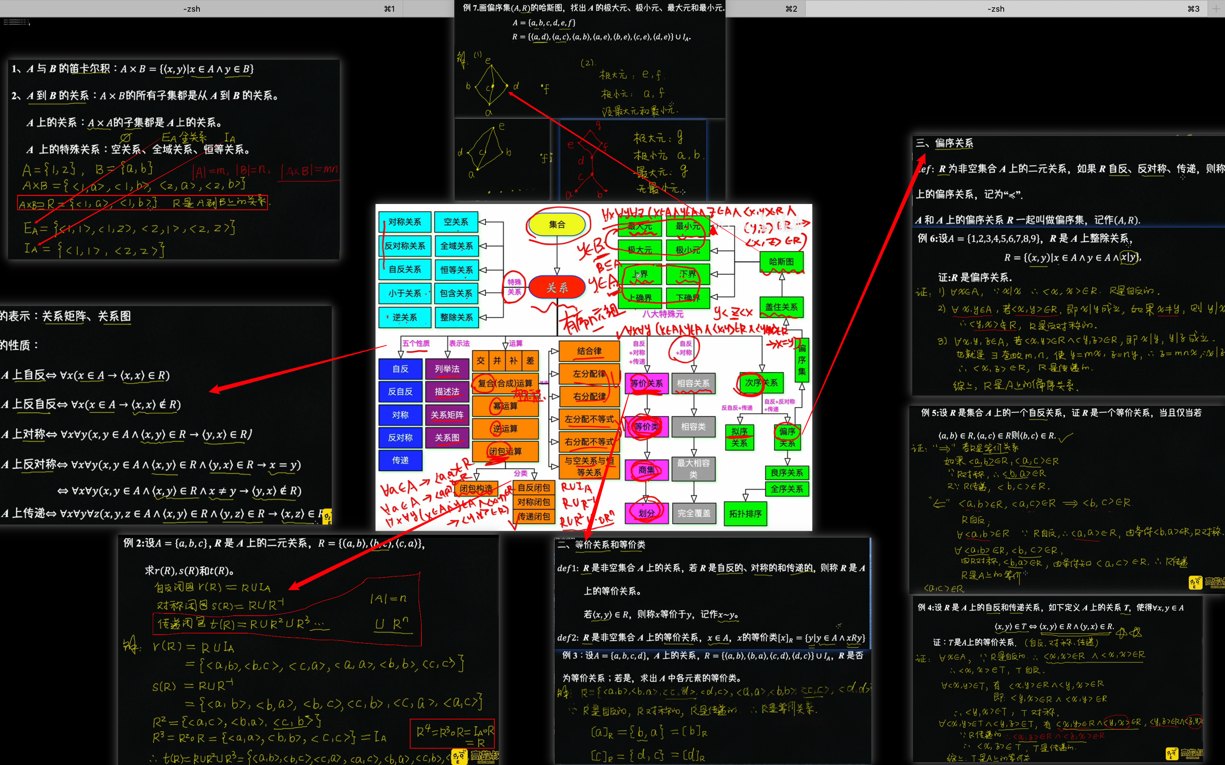
Task: Click the gray 最大相容类 box
Action: click(x=693, y=469)
